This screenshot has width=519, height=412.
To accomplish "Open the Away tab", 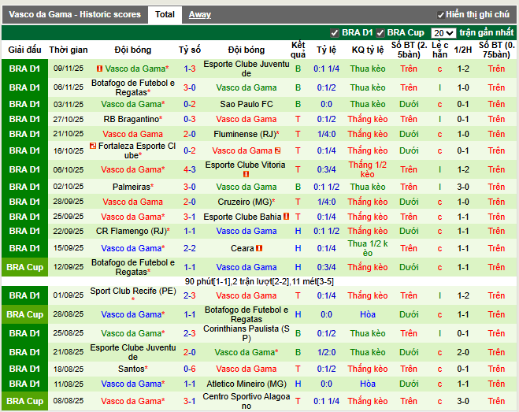I will click(x=199, y=14).
